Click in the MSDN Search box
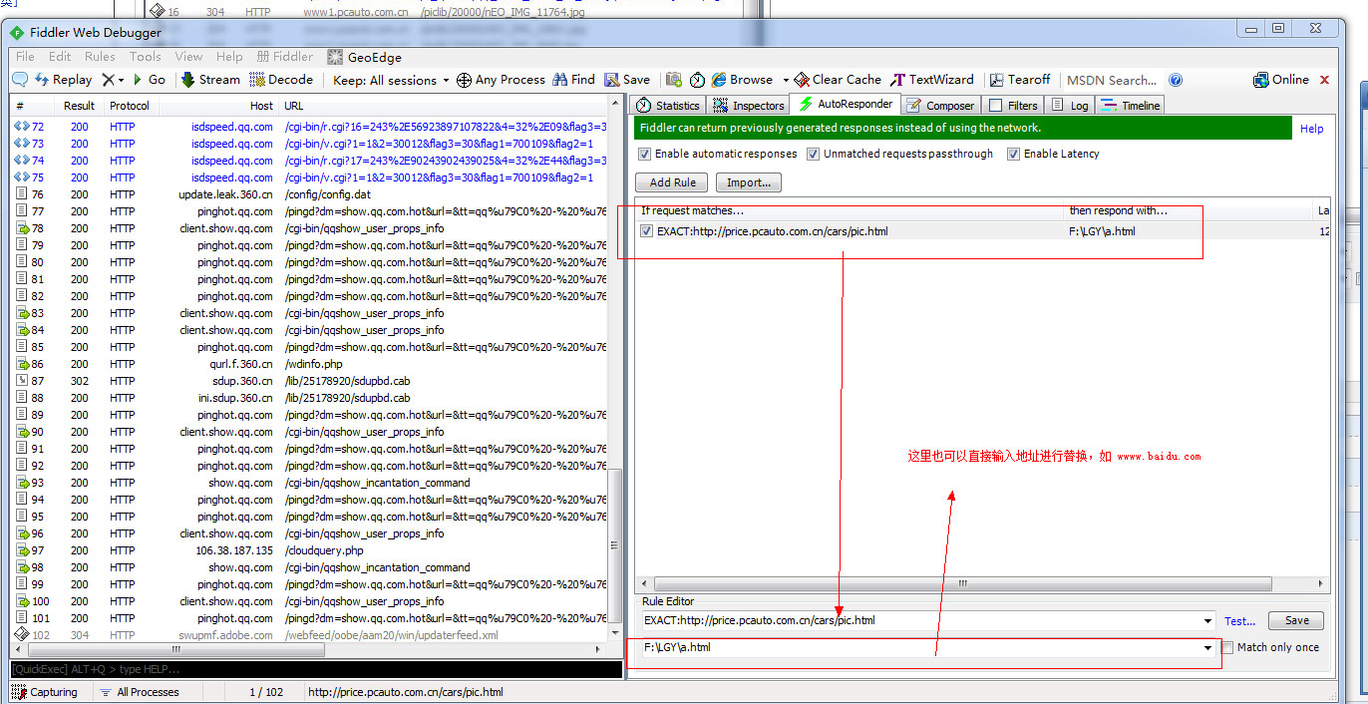 (1113, 80)
